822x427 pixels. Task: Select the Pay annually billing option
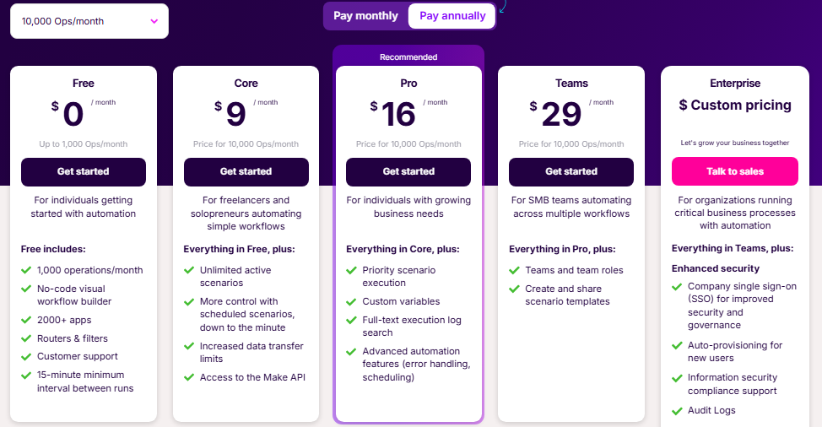tap(452, 16)
